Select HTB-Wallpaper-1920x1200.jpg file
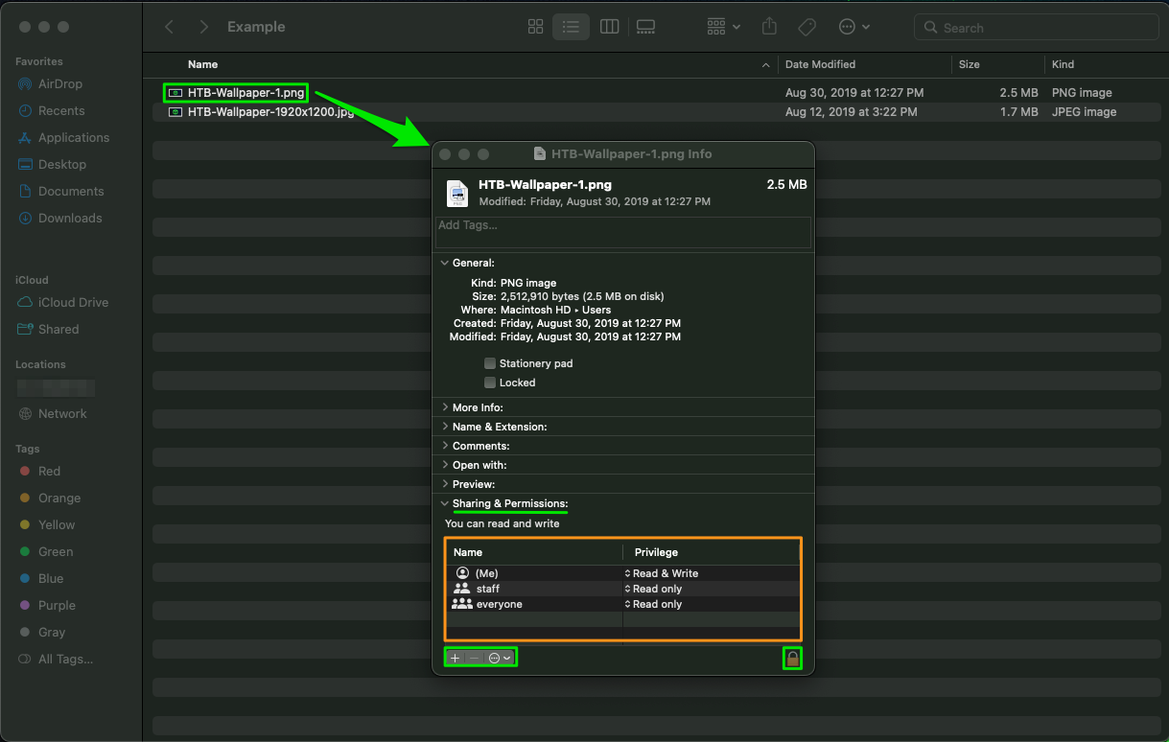Viewport: 1169px width, 742px height. pyautogui.click(x=270, y=112)
